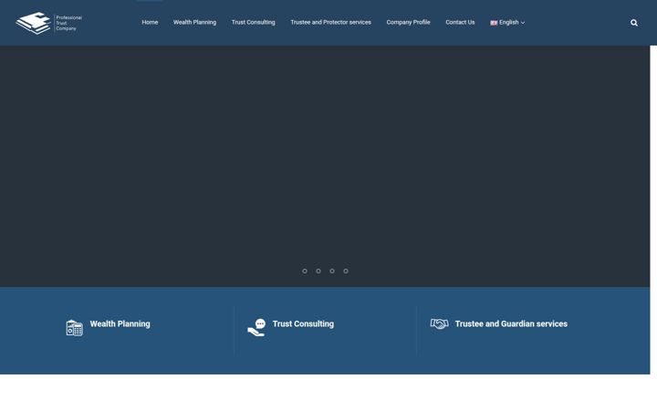Select the second slider pagination dot

click(318, 272)
